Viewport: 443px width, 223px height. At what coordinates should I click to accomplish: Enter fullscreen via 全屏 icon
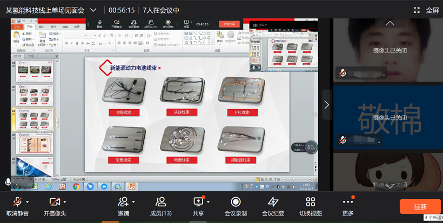[417, 10]
